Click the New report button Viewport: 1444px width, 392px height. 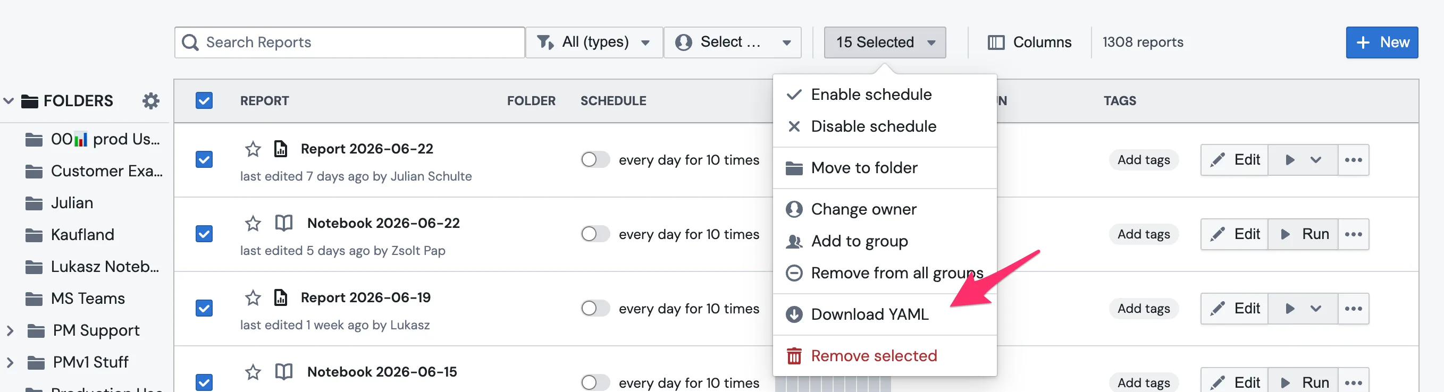(x=1382, y=42)
